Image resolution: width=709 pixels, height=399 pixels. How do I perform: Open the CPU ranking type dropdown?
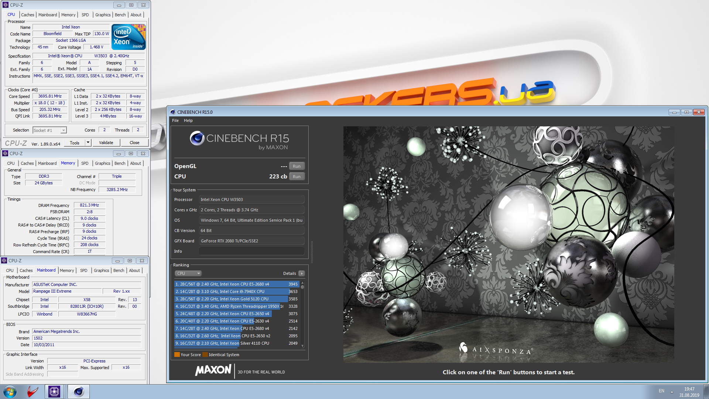click(188, 273)
